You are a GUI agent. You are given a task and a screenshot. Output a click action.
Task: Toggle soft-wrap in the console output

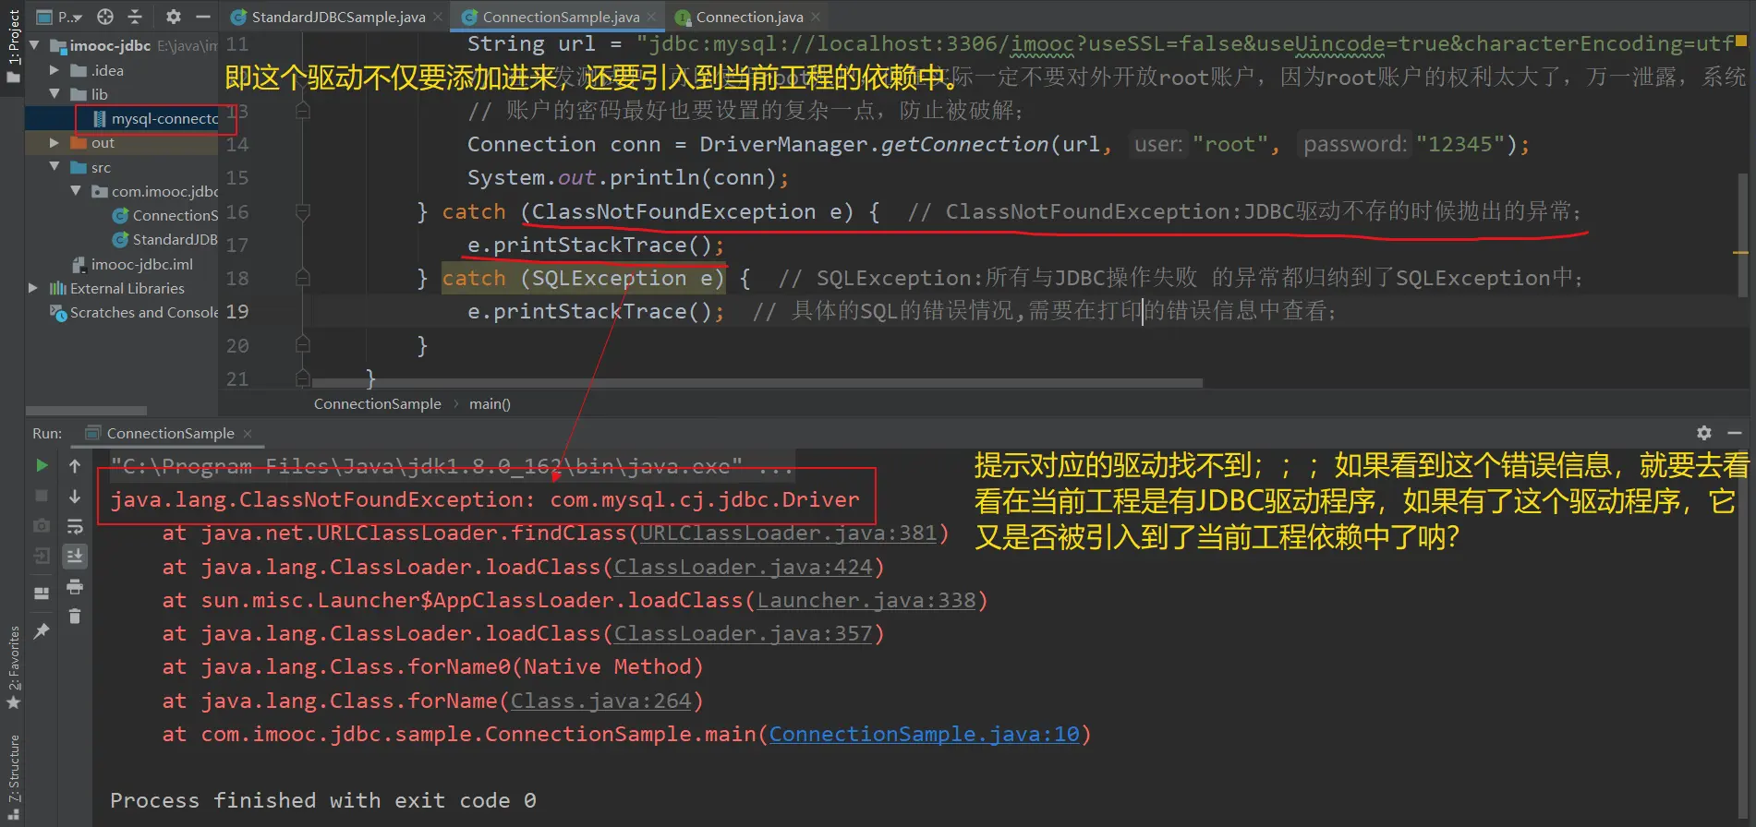point(75,526)
